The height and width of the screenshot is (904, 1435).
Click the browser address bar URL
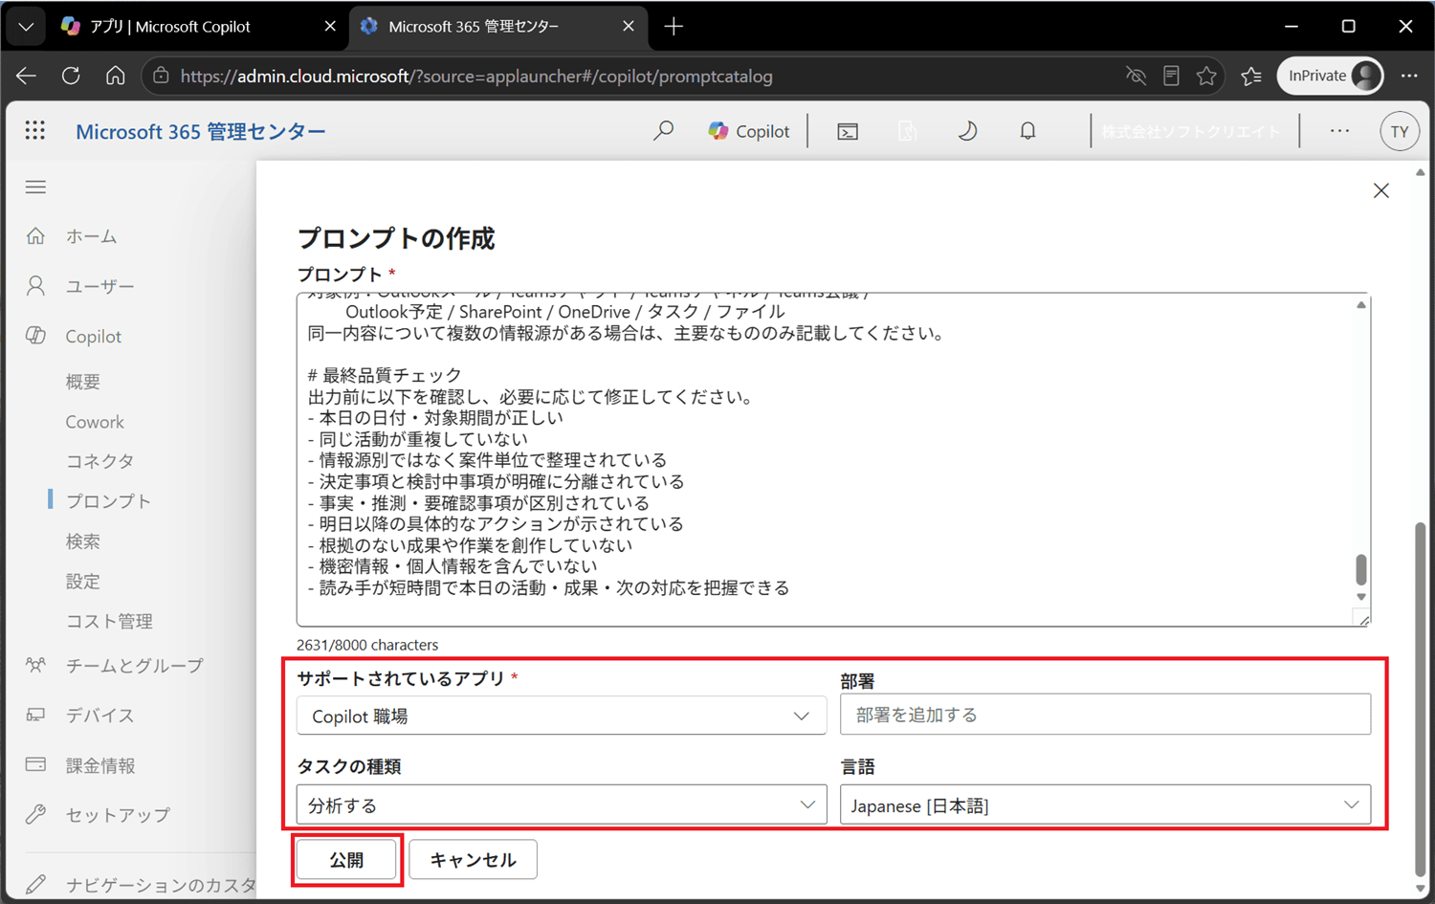476,76
